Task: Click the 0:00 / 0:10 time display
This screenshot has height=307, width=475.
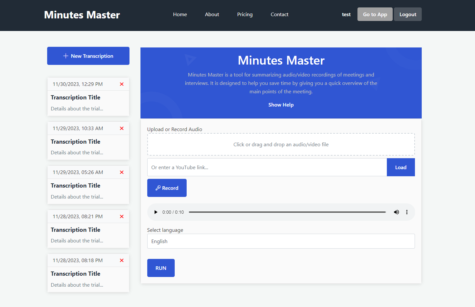Action: [x=173, y=212]
